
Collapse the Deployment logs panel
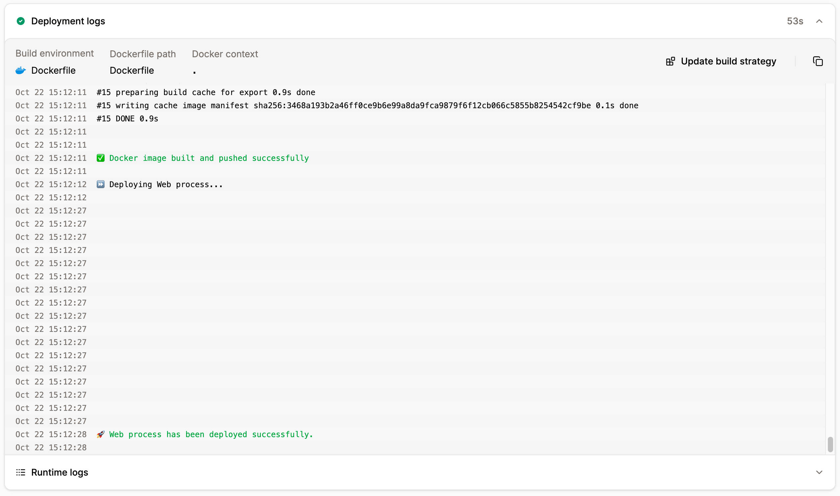[819, 21]
